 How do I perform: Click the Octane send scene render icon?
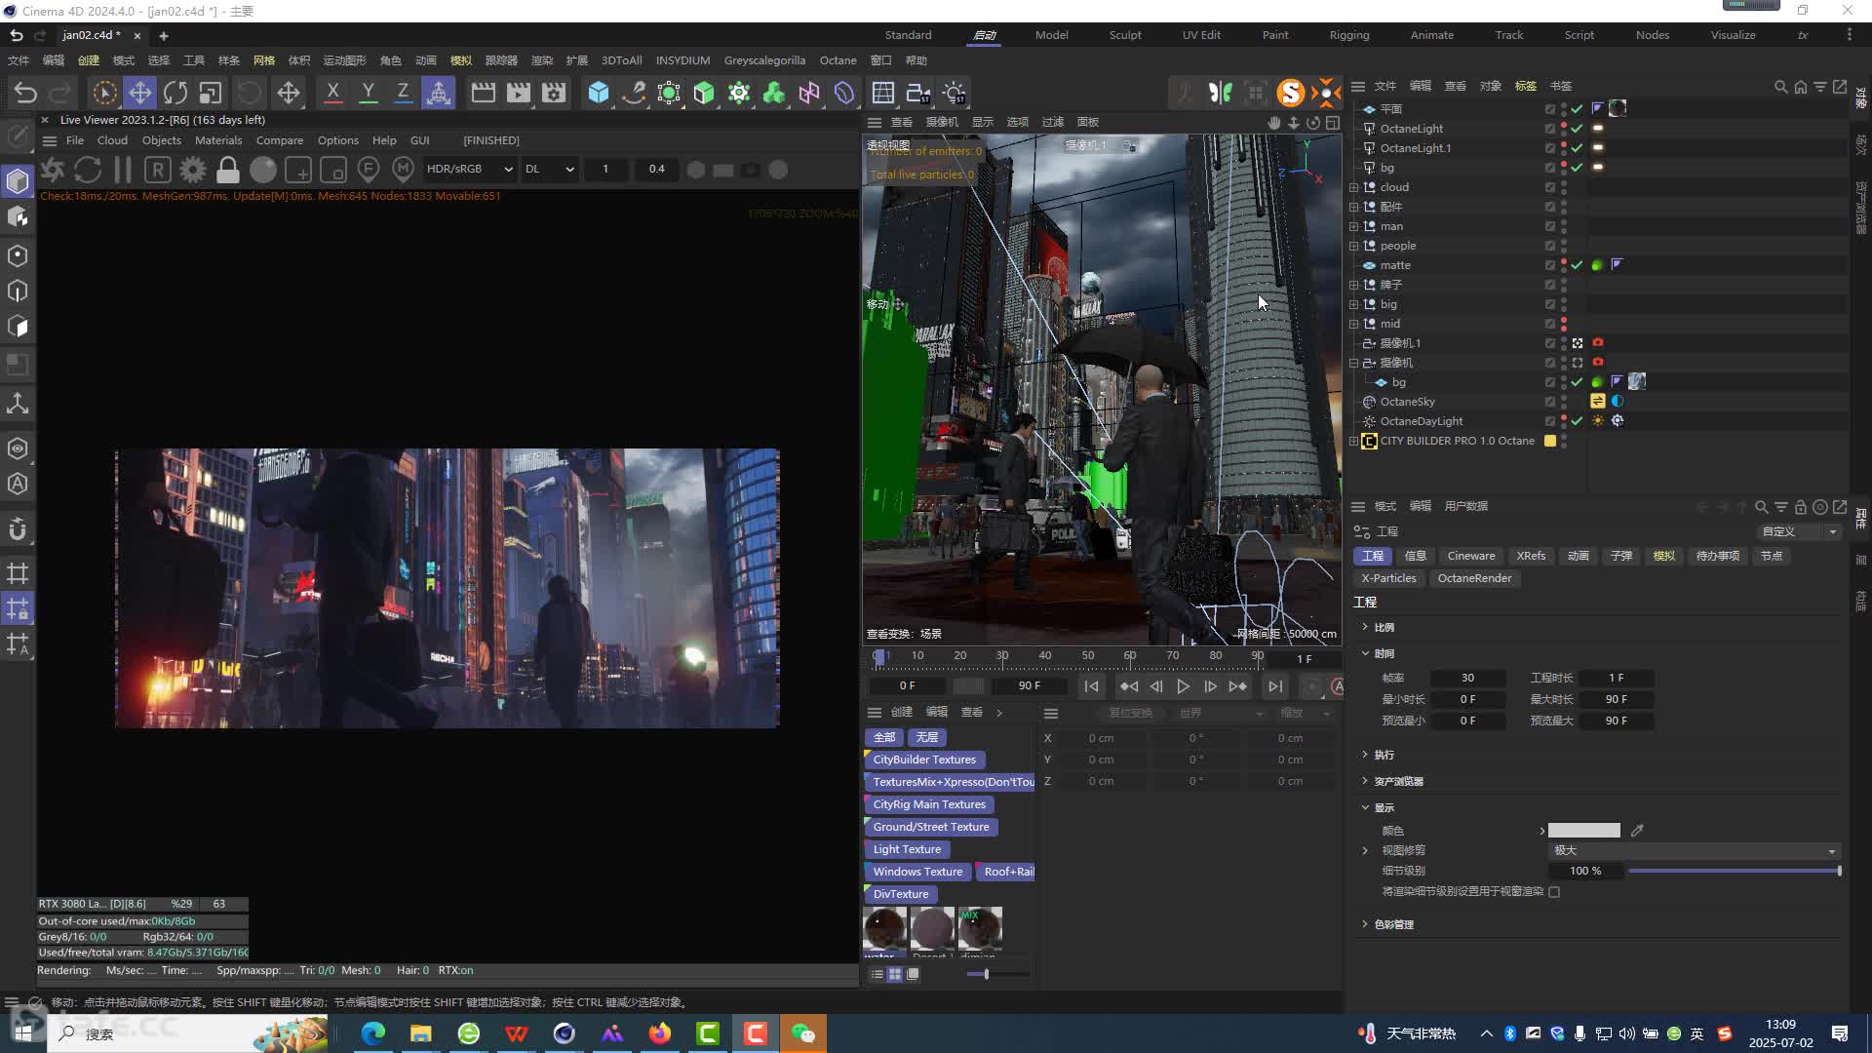(x=53, y=170)
